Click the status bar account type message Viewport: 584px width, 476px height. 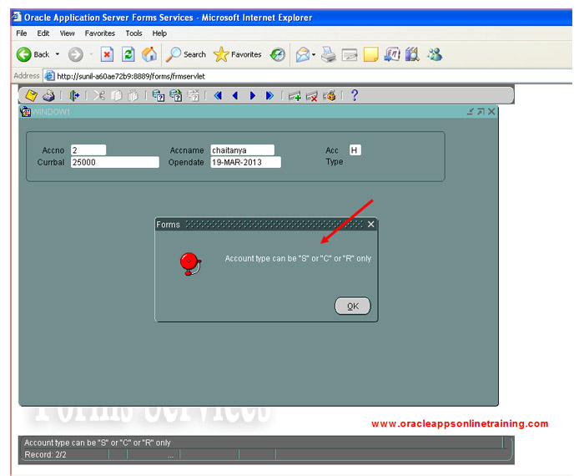98,443
